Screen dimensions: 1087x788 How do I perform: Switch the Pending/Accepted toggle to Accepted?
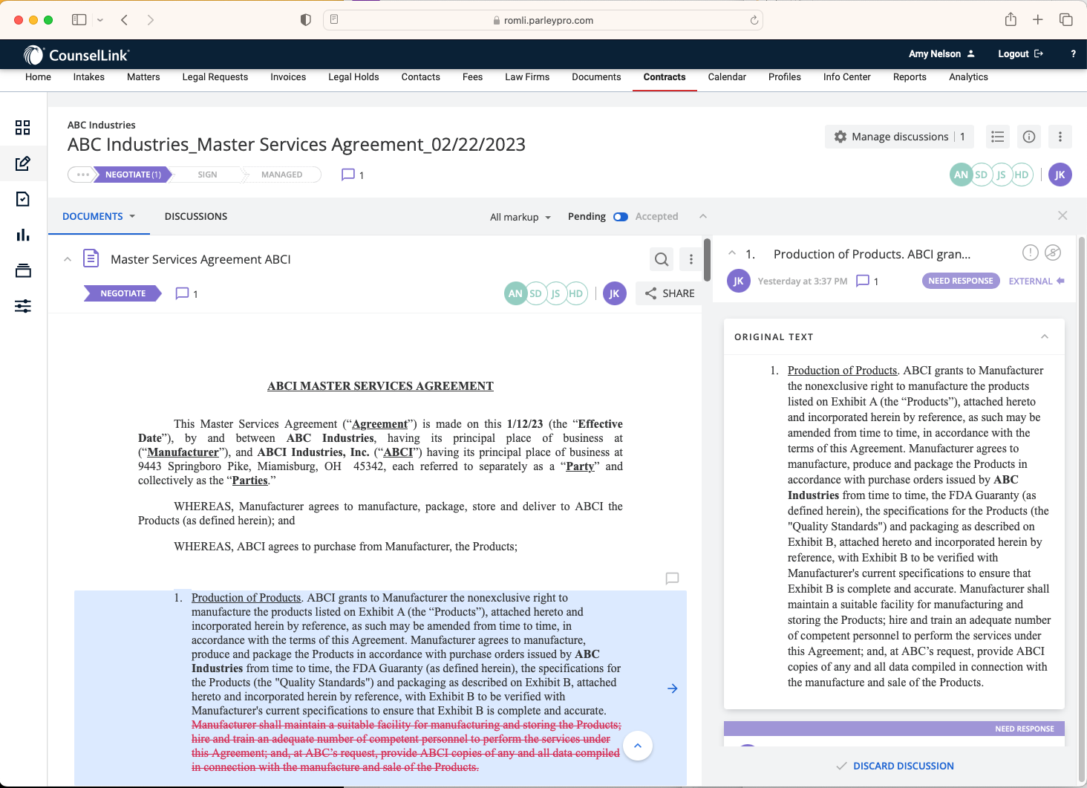(x=621, y=216)
